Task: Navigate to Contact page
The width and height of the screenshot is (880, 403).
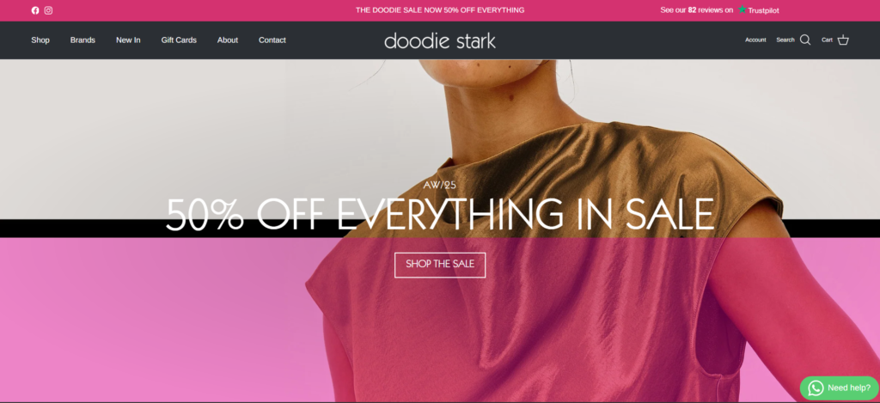Action: click(x=272, y=40)
